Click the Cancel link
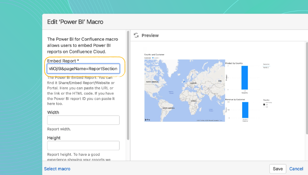 click(x=296, y=169)
